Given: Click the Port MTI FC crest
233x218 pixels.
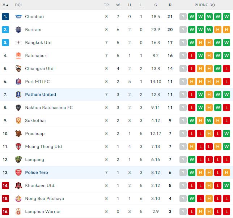Looking at the screenshot, I should pyautogui.click(x=18, y=82).
